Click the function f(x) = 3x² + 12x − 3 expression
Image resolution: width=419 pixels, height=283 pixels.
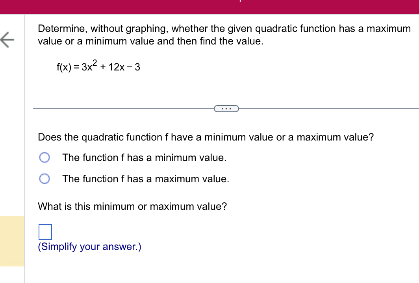click(98, 67)
